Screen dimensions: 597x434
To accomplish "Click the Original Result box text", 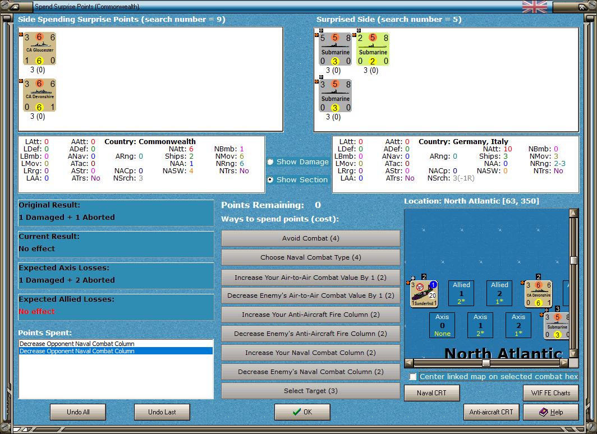I will coord(67,217).
